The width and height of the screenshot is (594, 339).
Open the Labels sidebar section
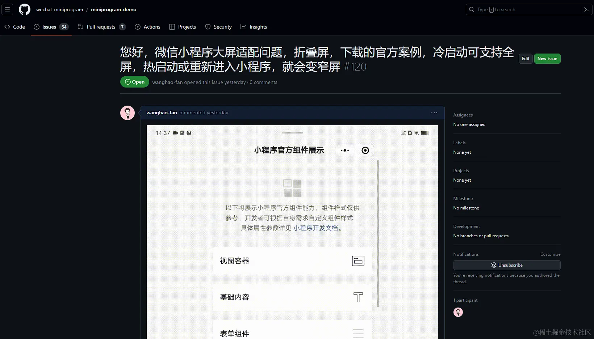coord(459,143)
